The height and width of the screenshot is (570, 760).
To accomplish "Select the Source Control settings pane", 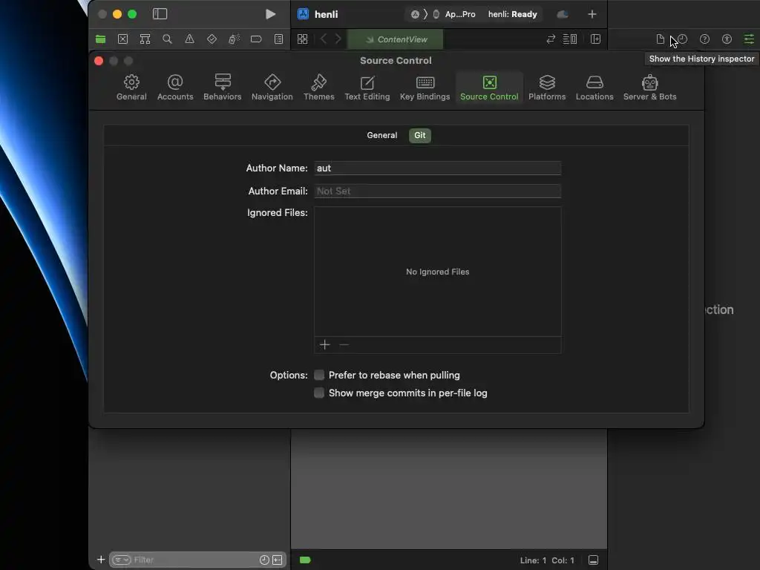I will pyautogui.click(x=489, y=88).
